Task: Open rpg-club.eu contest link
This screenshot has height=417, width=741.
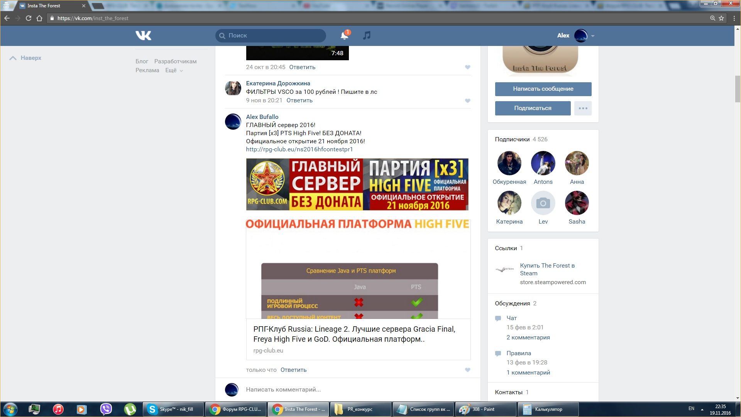Action: [x=299, y=149]
